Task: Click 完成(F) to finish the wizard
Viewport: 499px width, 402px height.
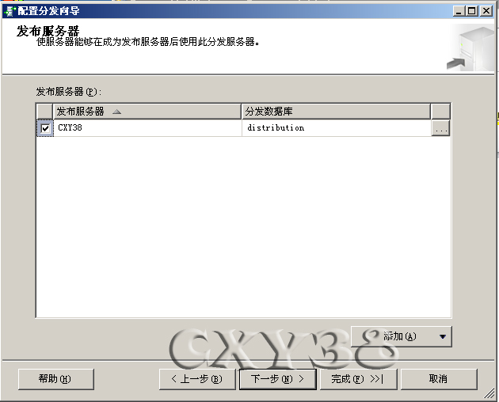Action: [358, 379]
